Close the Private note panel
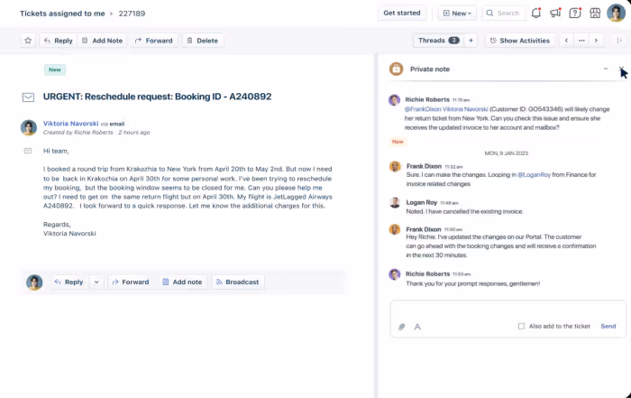This screenshot has width=631, height=398. [x=621, y=69]
